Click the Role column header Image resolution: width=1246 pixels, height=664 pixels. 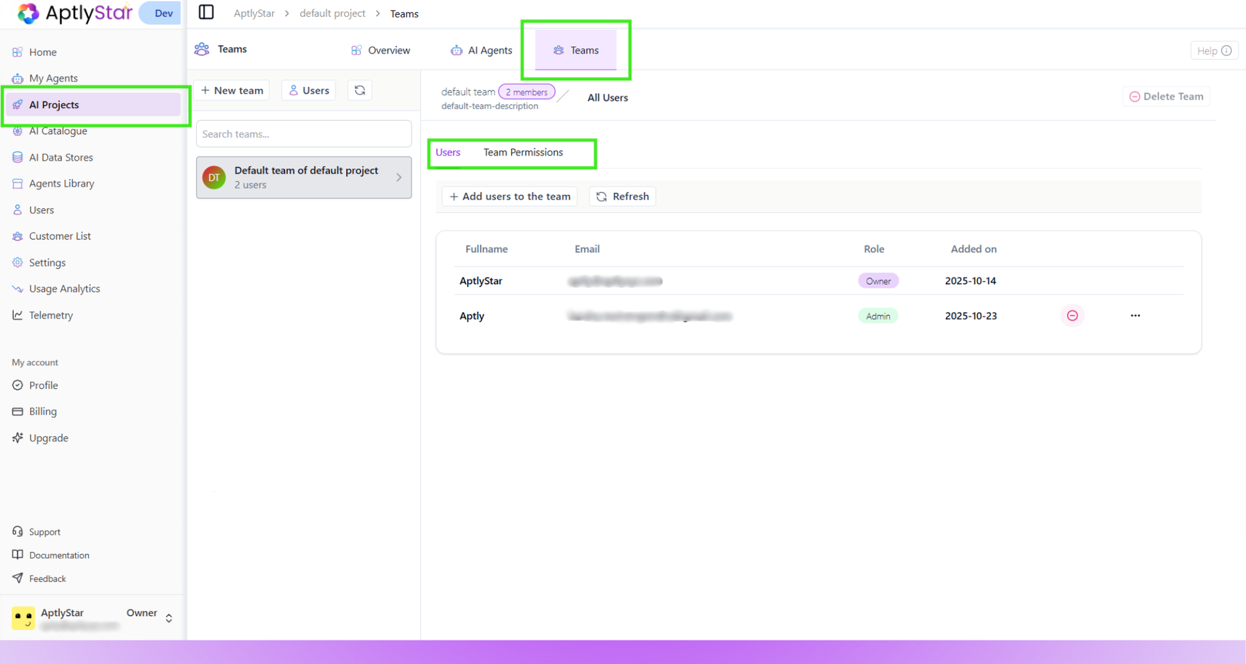(874, 249)
